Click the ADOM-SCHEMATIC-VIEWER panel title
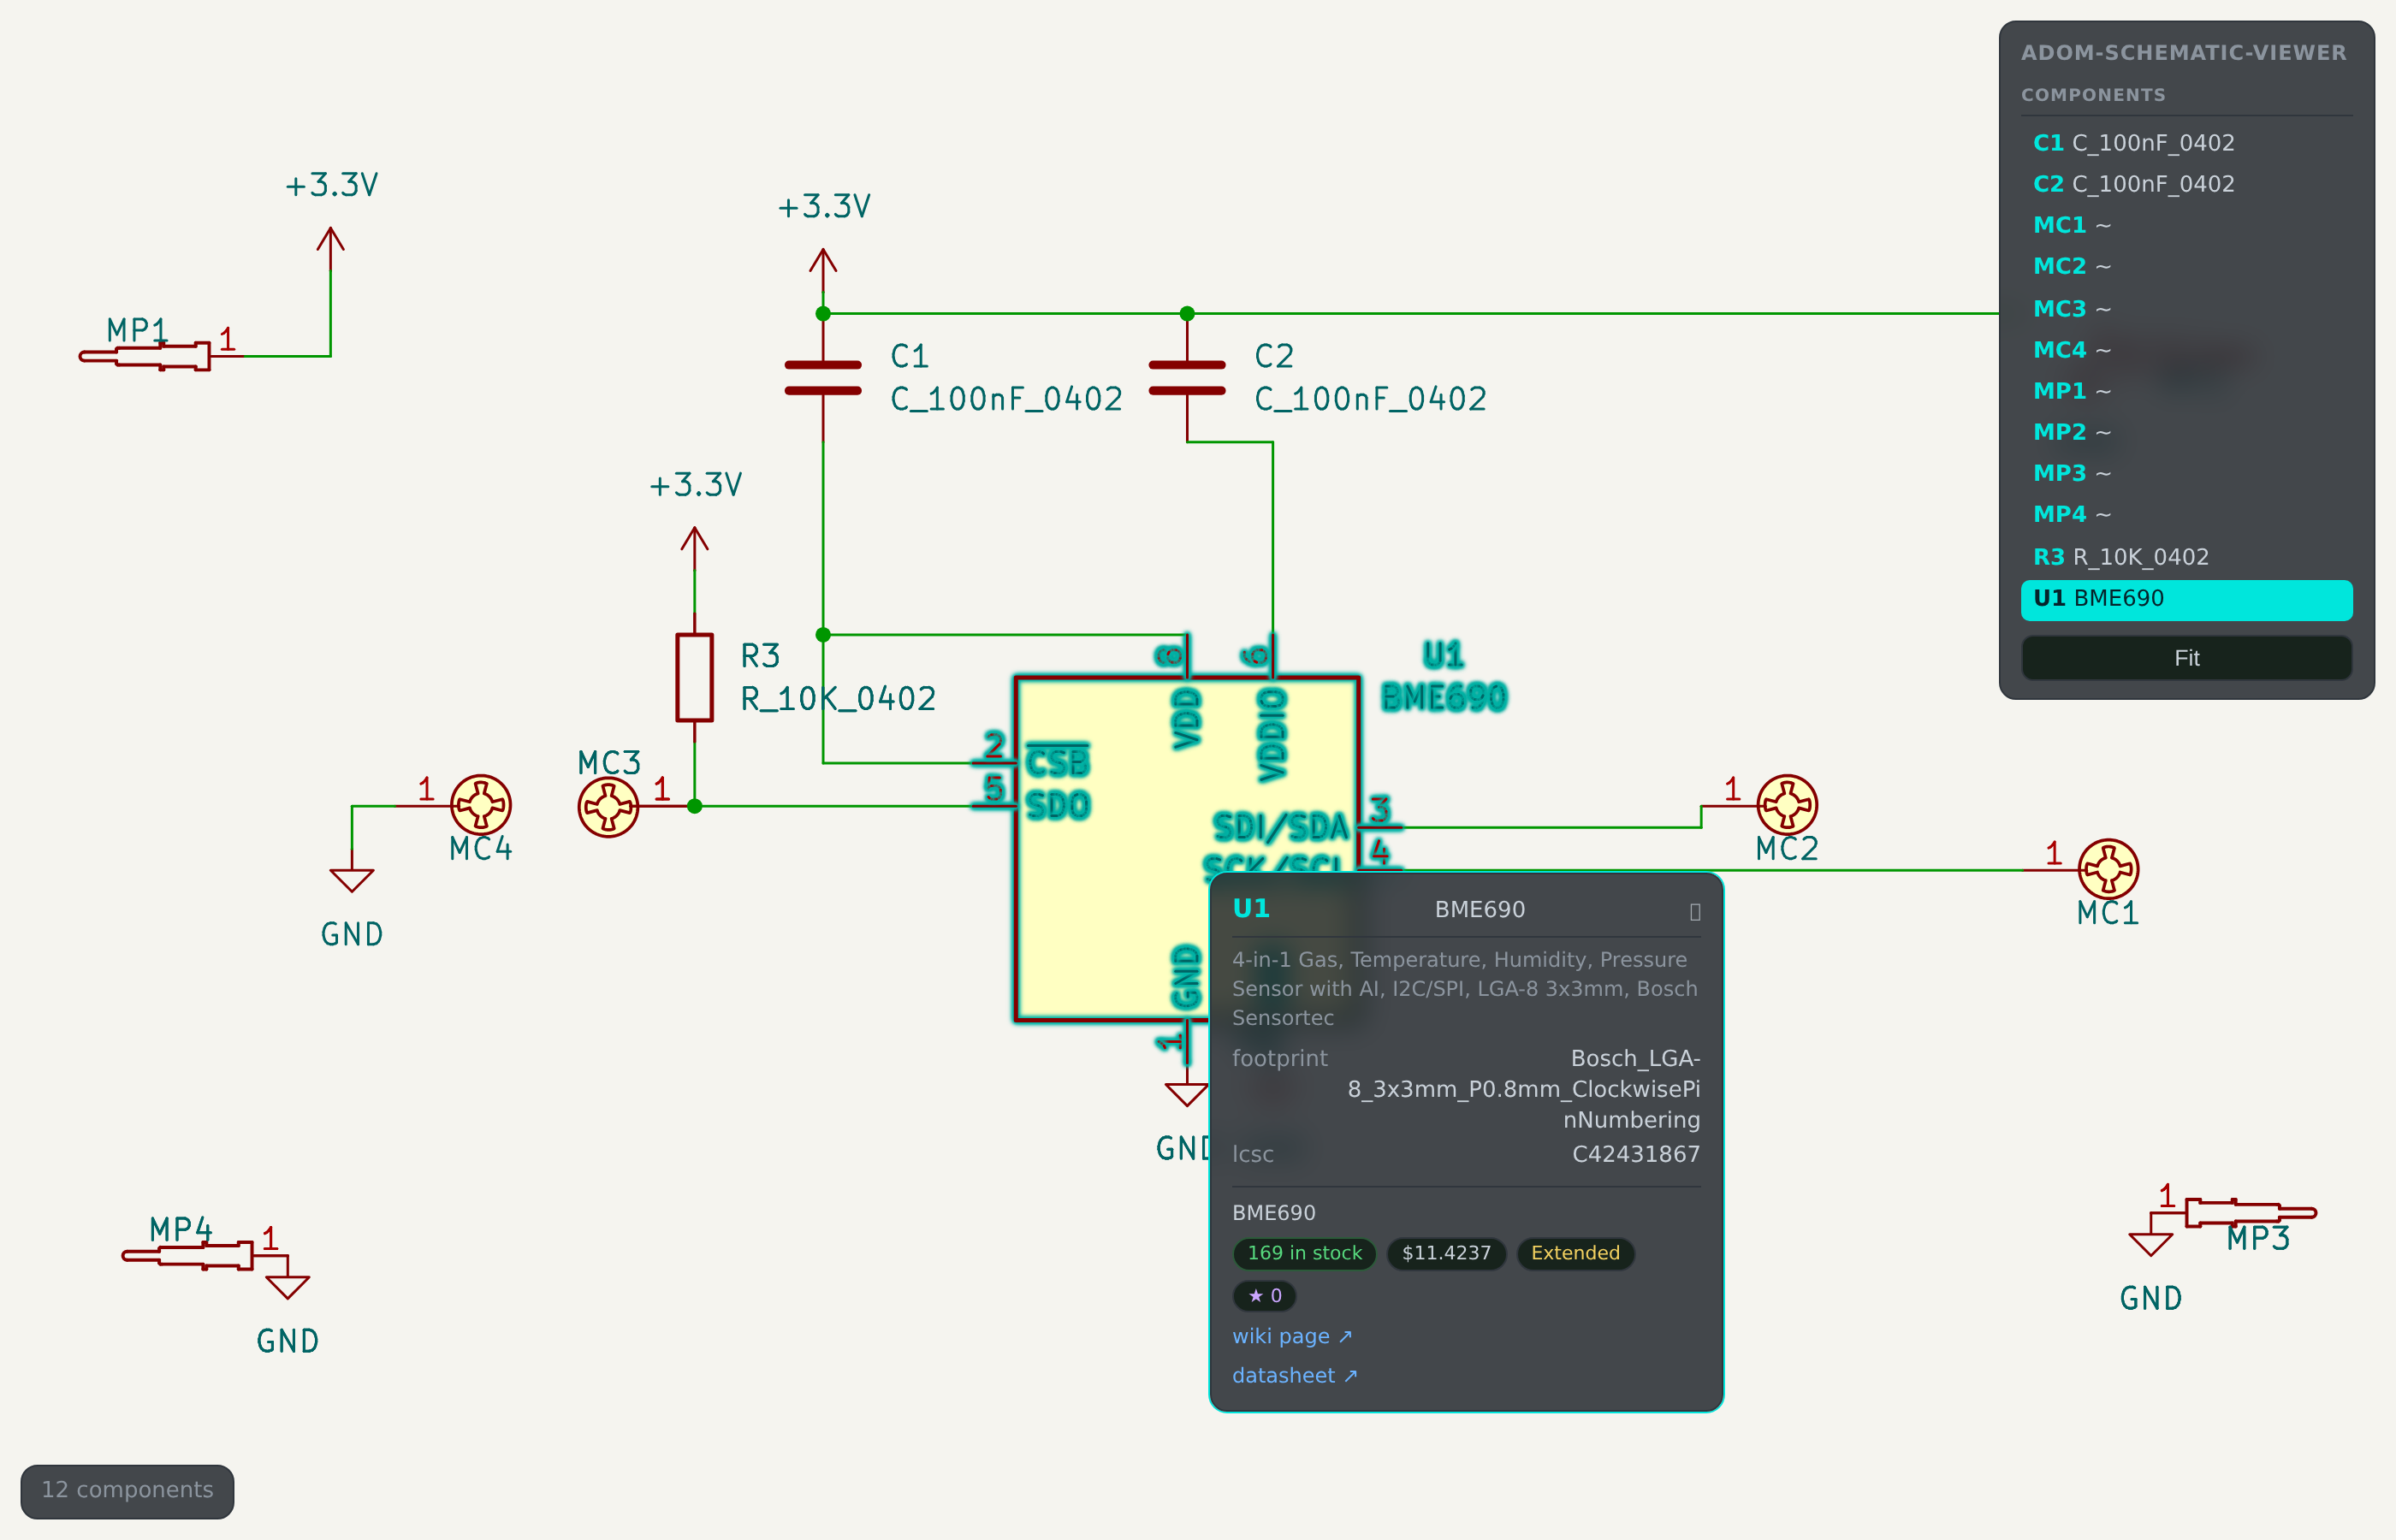 tap(2183, 53)
